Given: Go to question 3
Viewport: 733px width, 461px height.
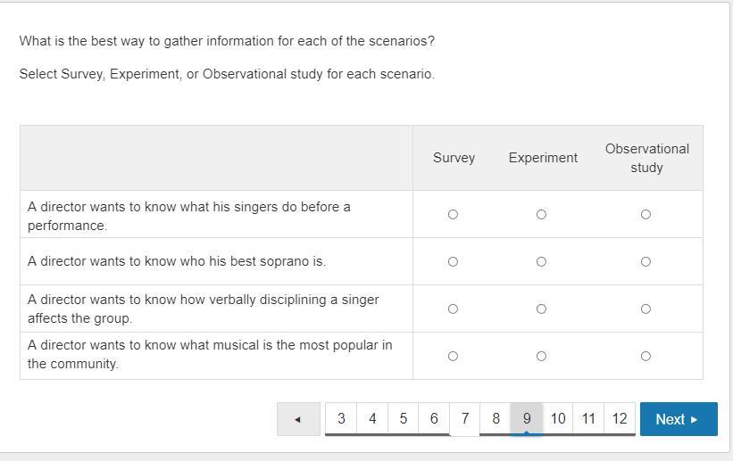Looking at the screenshot, I should pyautogui.click(x=341, y=418).
